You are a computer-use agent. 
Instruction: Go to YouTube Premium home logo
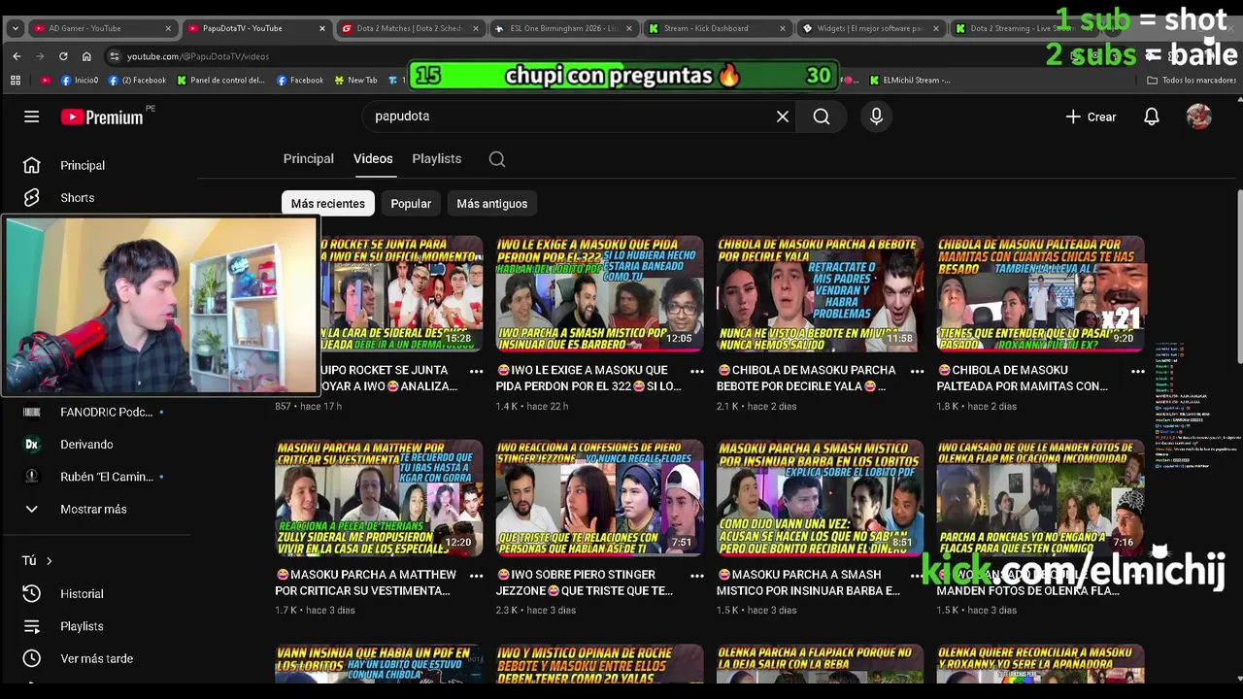coord(102,116)
